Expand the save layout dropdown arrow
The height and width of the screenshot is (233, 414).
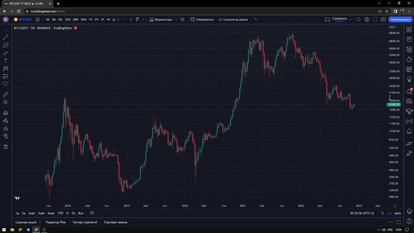(x=351, y=19)
